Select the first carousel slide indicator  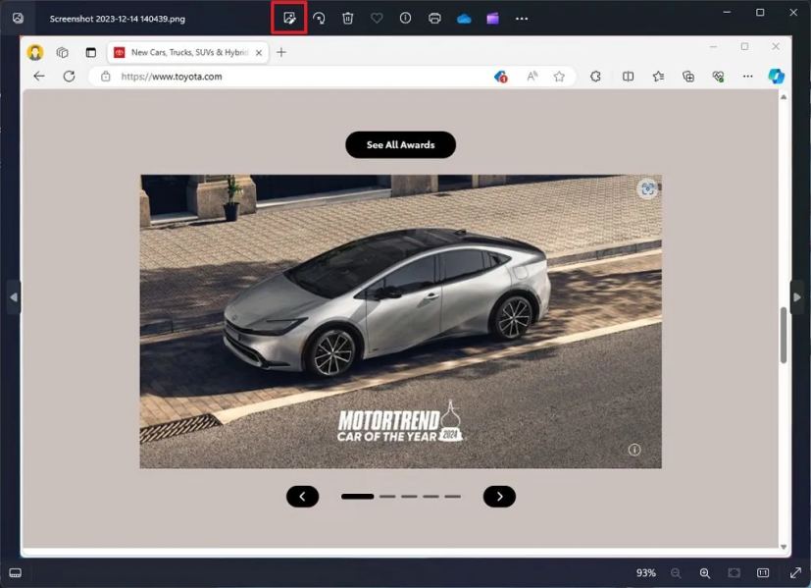point(357,497)
